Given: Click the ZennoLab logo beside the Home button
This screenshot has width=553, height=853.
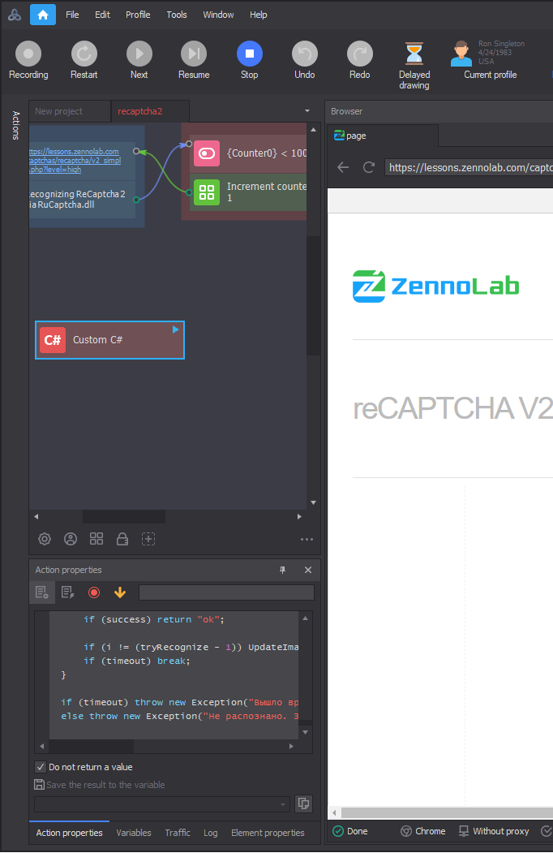Looking at the screenshot, I should pyautogui.click(x=15, y=15).
